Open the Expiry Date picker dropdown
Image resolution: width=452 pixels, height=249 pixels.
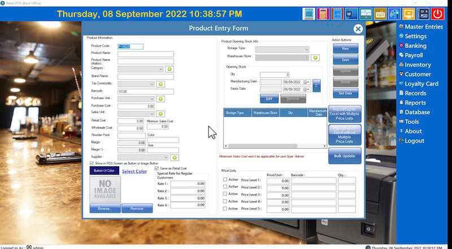[x=305, y=89]
